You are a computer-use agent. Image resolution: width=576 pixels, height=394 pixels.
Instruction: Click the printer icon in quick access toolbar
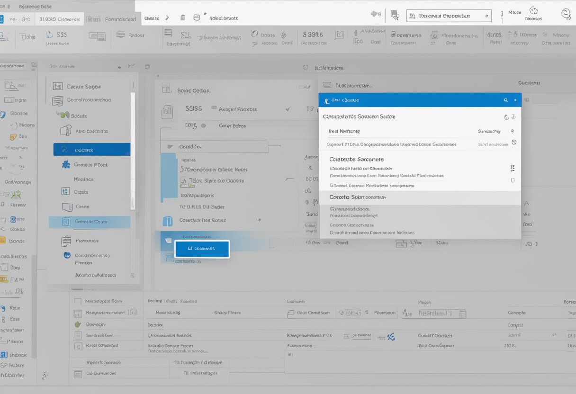click(197, 17)
